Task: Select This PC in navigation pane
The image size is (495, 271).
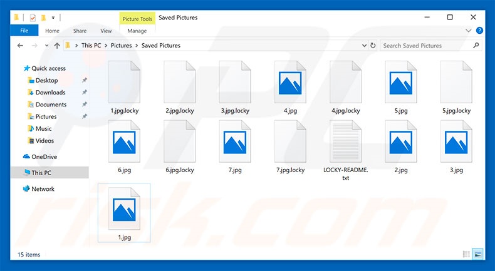Action: click(50, 173)
